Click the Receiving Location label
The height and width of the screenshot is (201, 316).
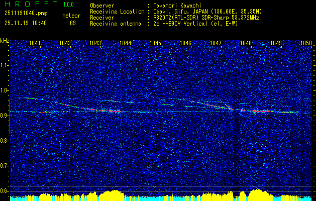(117, 12)
